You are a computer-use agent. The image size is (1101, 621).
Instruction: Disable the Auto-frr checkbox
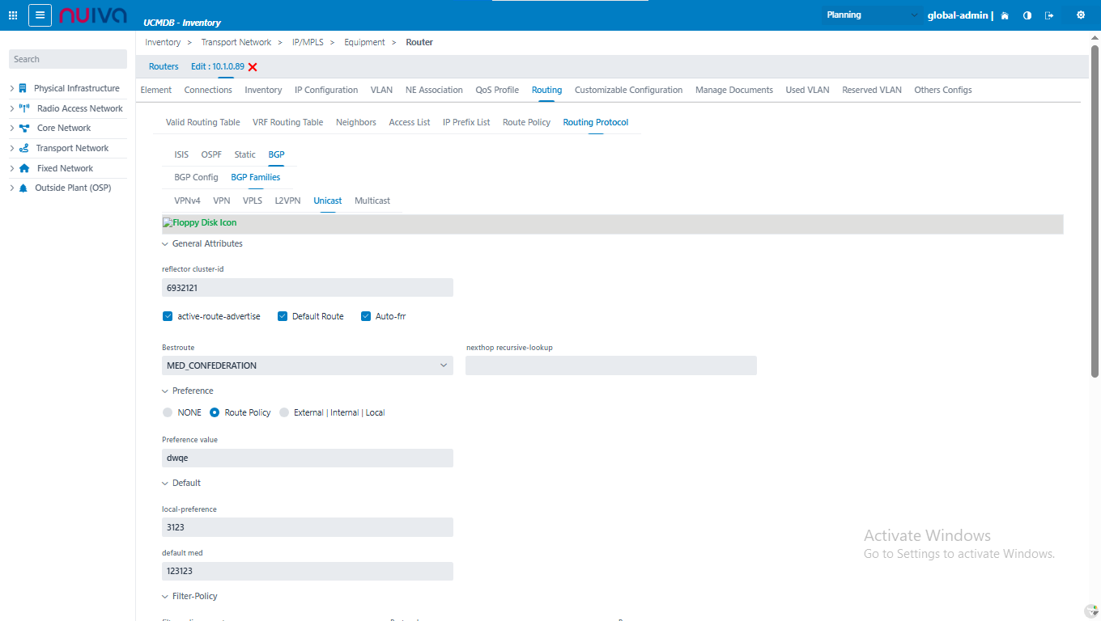click(366, 316)
